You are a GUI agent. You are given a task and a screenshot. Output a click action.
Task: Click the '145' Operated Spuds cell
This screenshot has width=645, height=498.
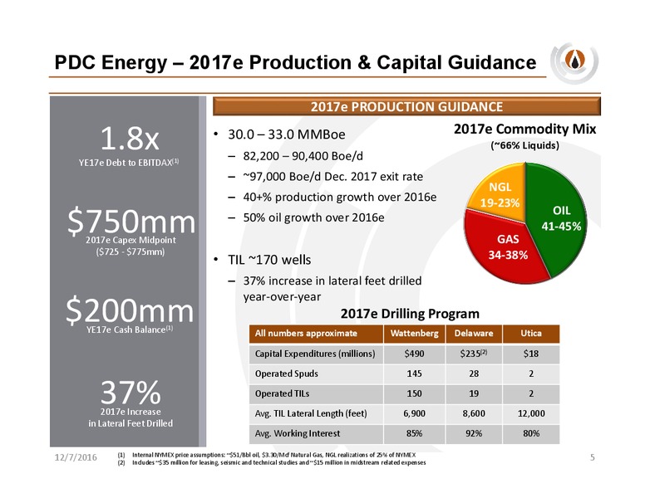click(x=414, y=373)
